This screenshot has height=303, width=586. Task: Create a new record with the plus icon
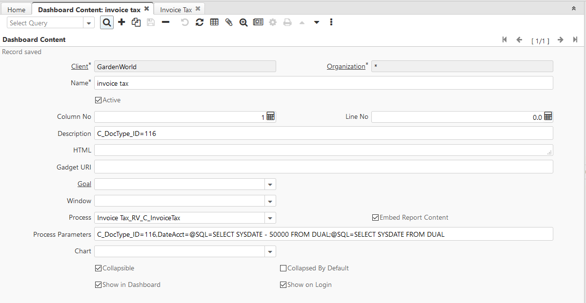(x=121, y=22)
